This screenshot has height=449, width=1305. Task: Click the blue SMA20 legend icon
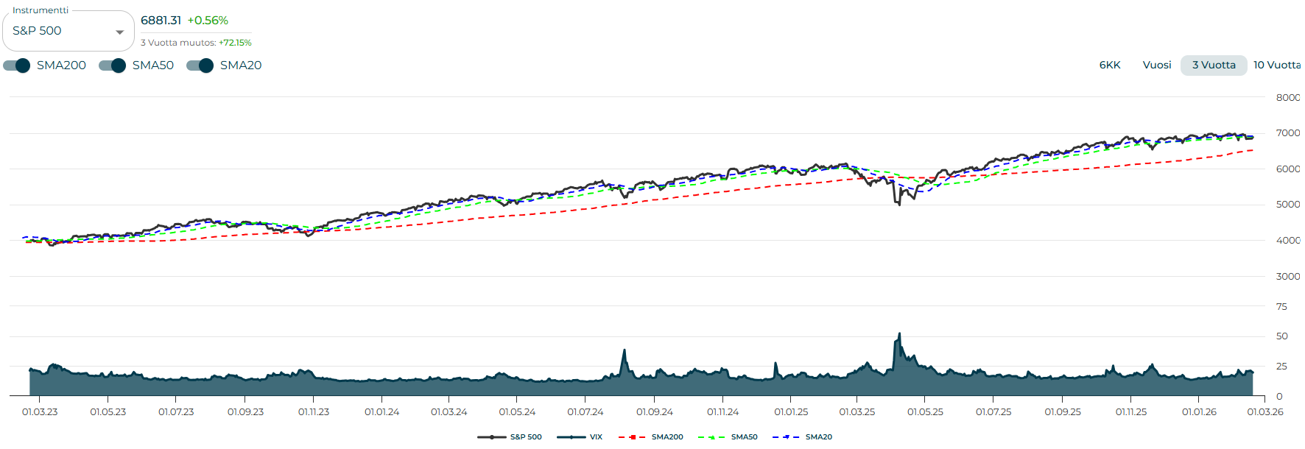click(786, 437)
